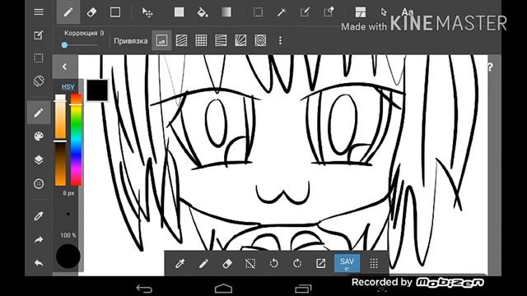This screenshot has width=527, height=296.
Task: Tap rotate canvas icon in sidebar
Action: coord(39,81)
